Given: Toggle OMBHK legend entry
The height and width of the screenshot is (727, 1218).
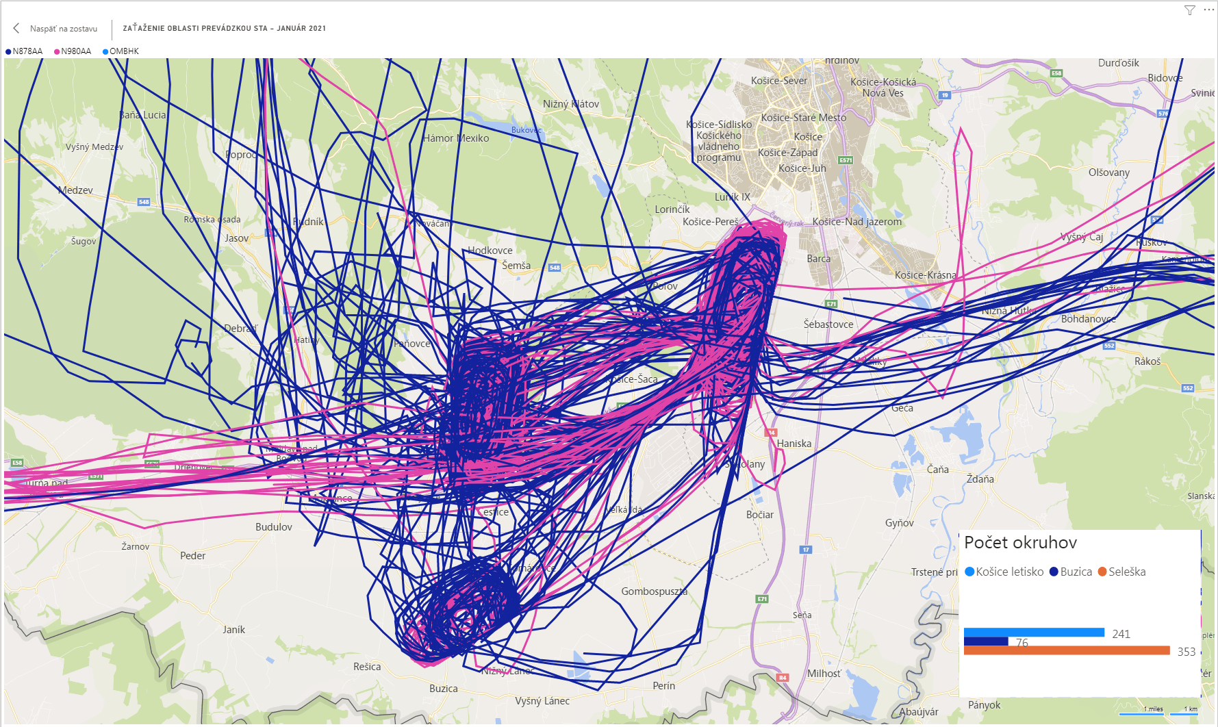Looking at the screenshot, I should [123, 51].
